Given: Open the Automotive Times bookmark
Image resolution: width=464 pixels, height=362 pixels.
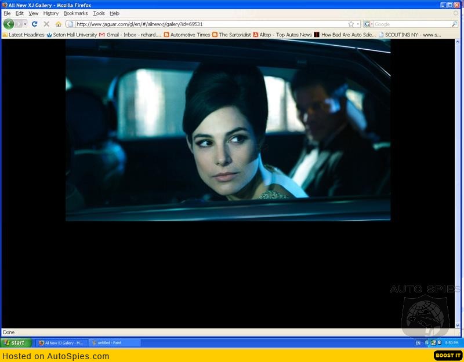Looking at the screenshot, I should click(x=187, y=35).
